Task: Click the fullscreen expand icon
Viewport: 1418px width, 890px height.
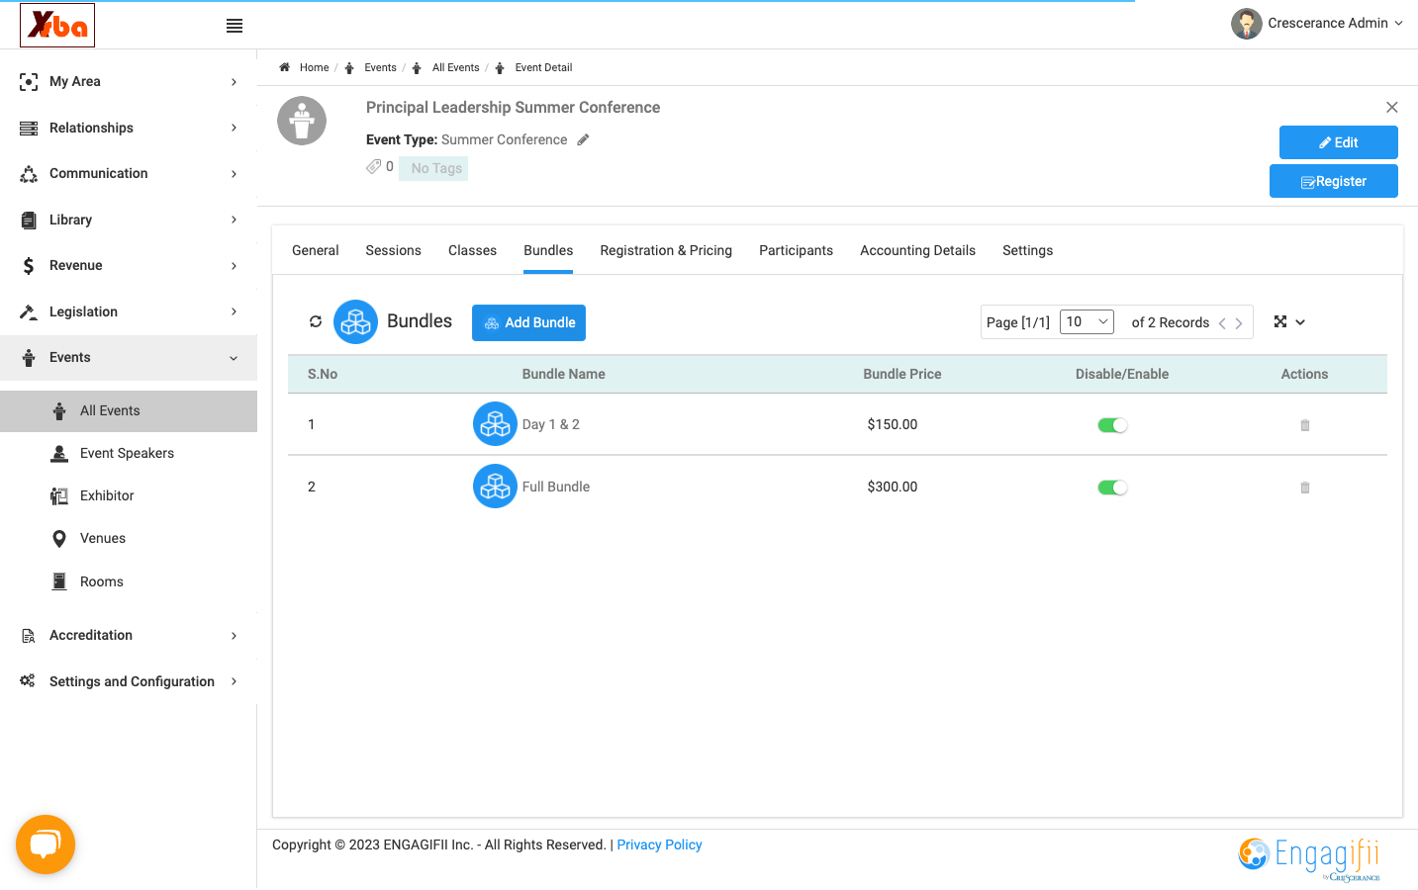Action: (1280, 321)
